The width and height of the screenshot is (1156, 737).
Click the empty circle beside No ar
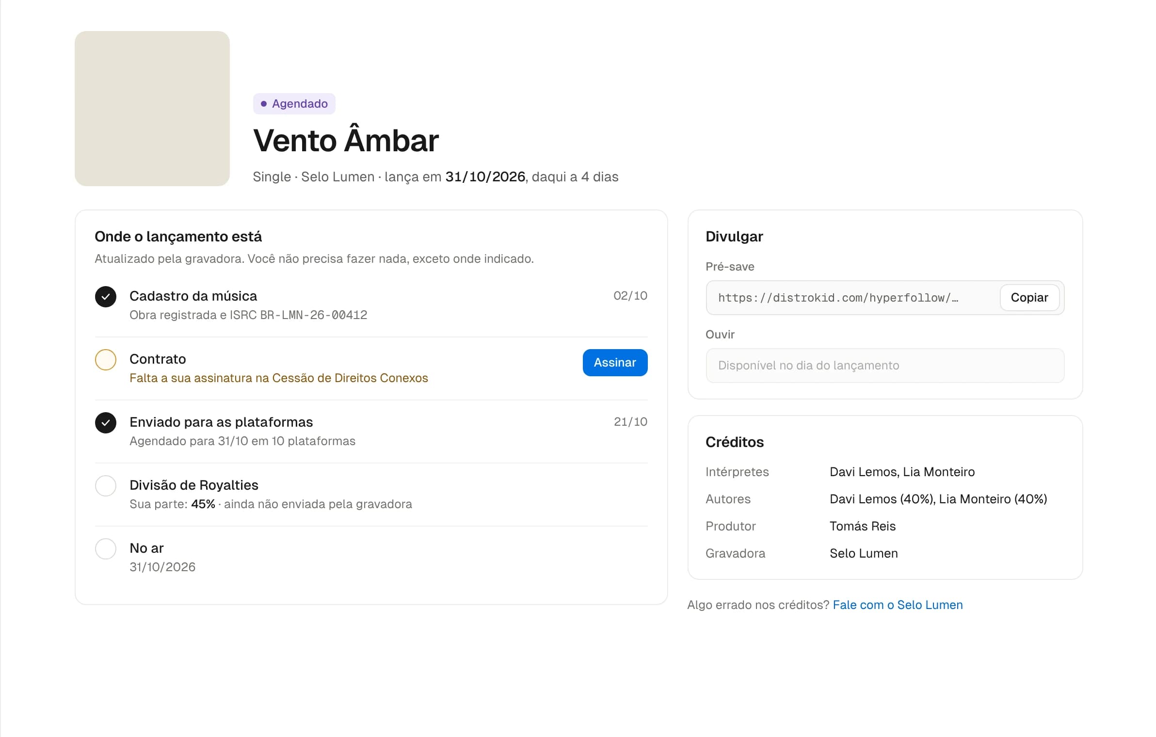click(106, 549)
